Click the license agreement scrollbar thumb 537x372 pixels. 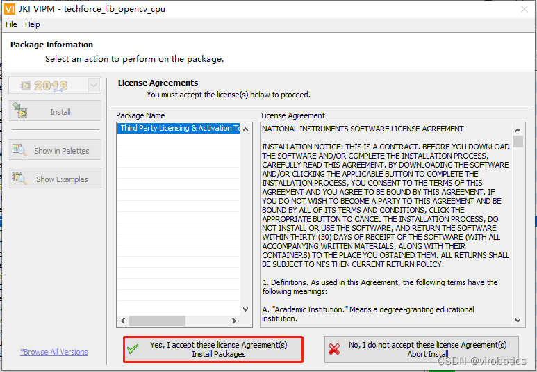coord(518,141)
